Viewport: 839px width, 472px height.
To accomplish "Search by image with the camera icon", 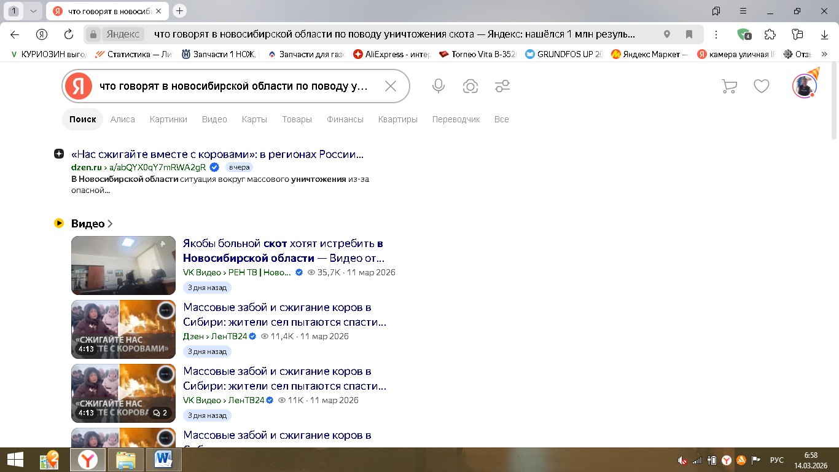I will click(x=470, y=86).
